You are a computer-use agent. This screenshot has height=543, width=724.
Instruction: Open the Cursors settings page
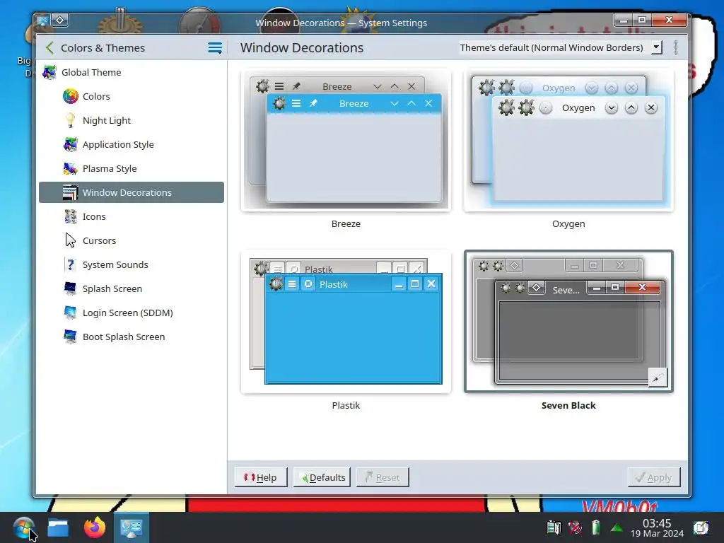point(132,240)
